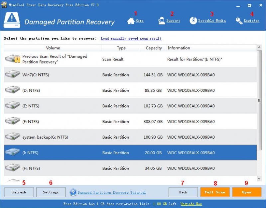Select the system backup(G: NTFS) volume name
Screen dimensions: 266x208
pos(45,137)
